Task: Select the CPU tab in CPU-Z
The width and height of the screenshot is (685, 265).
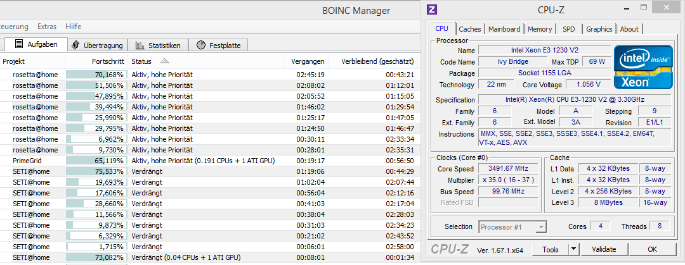Action: pos(441,28)
